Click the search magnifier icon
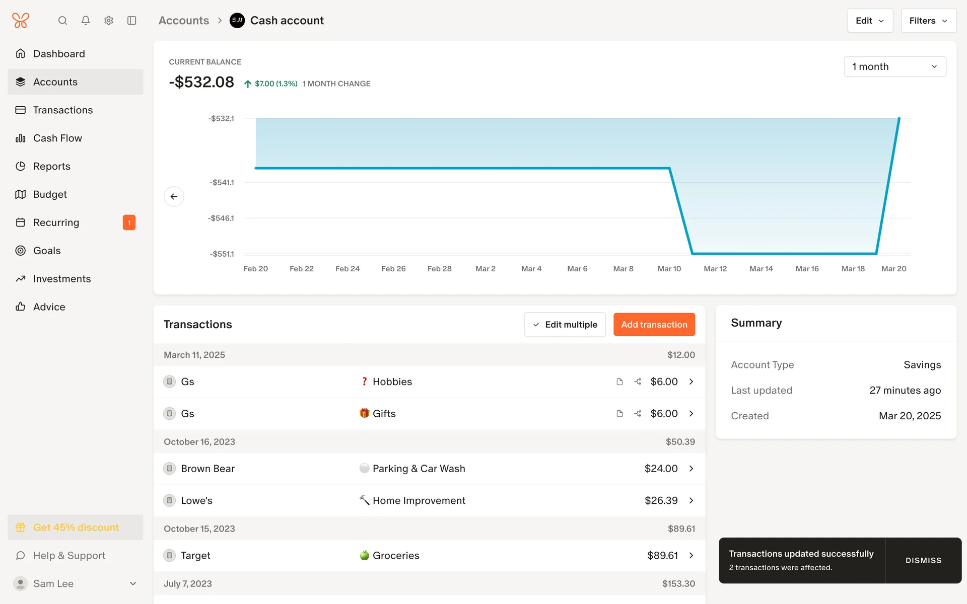This screenshot has width=967, height=604. tap(62, 21)
